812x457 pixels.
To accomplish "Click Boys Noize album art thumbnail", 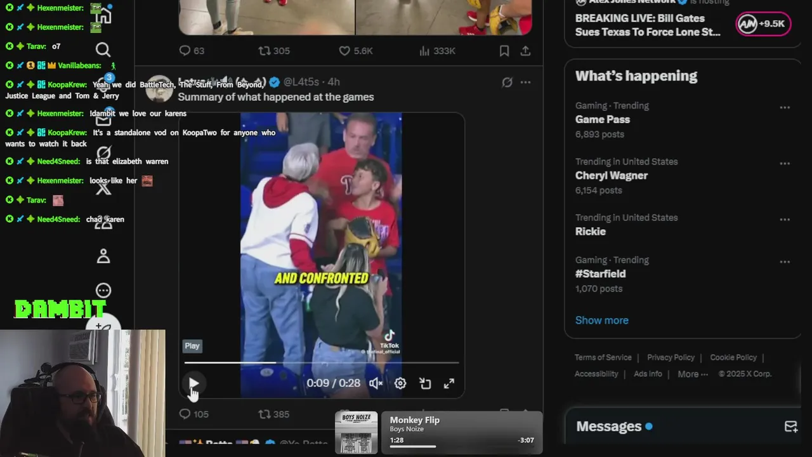I will click(x=356, y=433).
